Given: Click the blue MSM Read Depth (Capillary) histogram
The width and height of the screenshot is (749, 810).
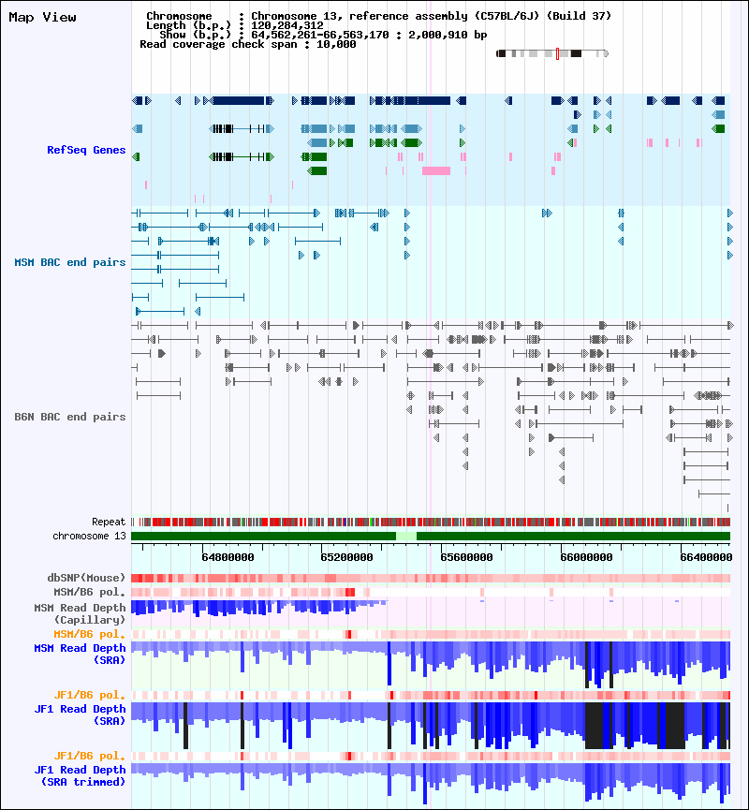Looking at the screenshot, I should (258, 607).
